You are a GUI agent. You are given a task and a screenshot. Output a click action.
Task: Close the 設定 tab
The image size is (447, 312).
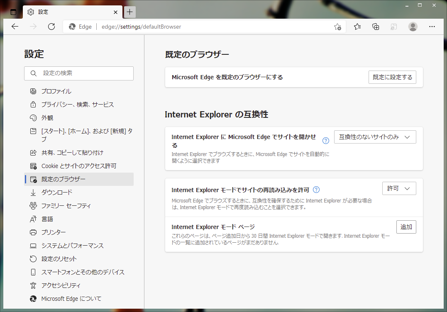pyautogui.click(x=115, y=12)
